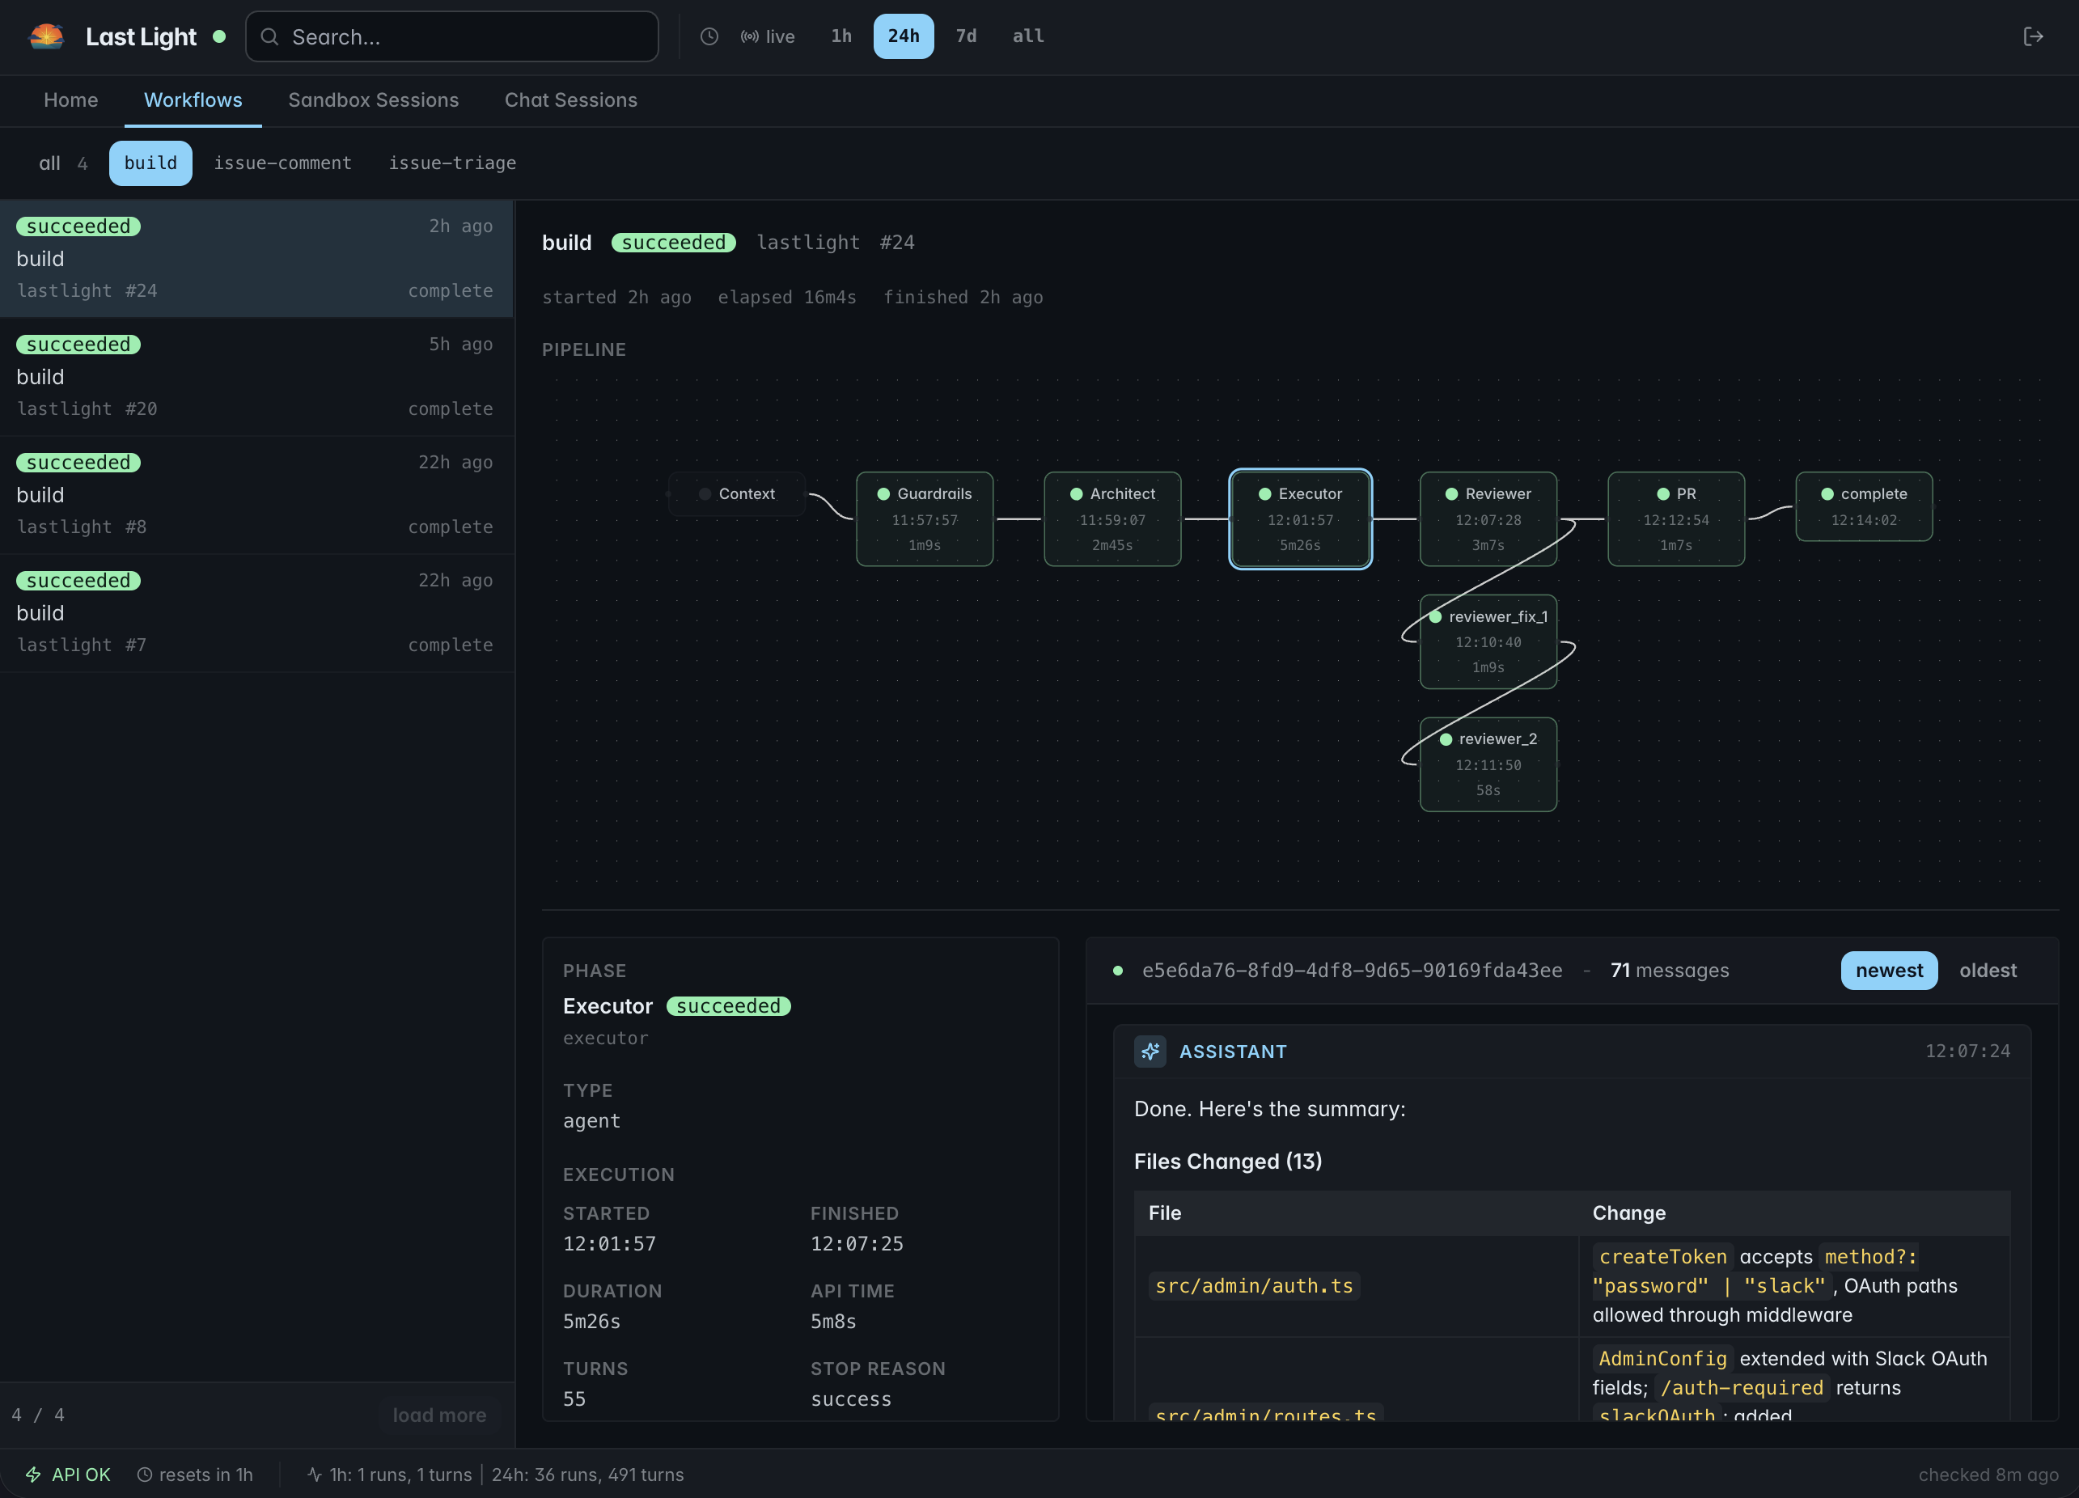Select the PR pipeline node

1675,519
